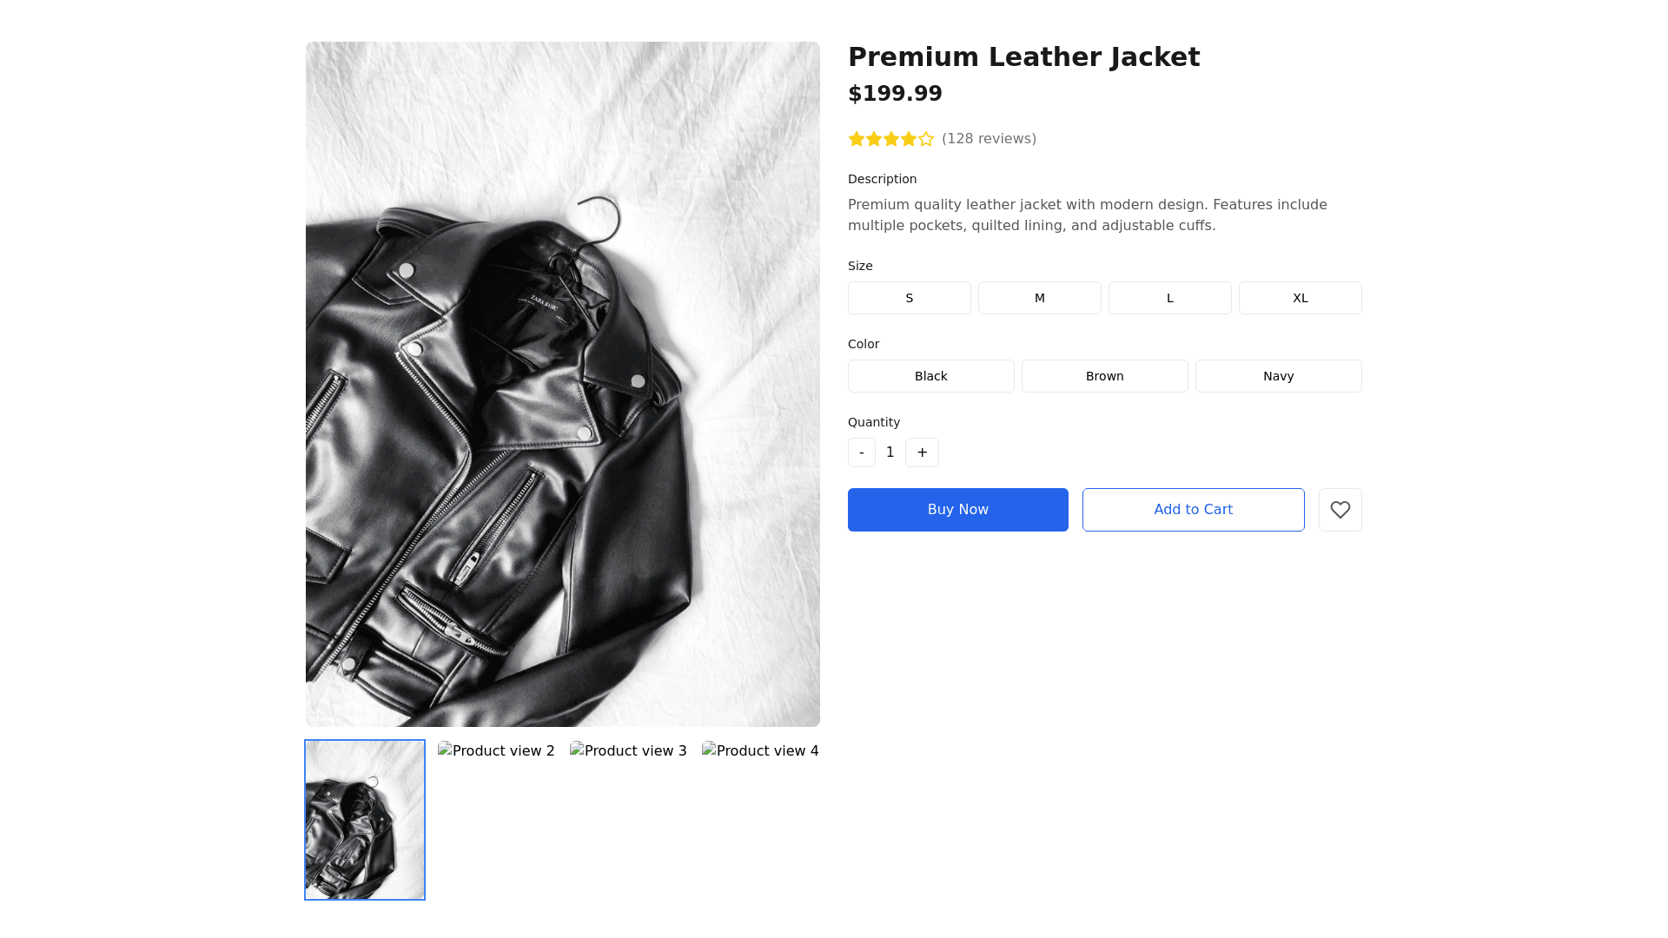Switch to Product view 3 thumbnail
The image size is (1668, 938).
(628, 751)
